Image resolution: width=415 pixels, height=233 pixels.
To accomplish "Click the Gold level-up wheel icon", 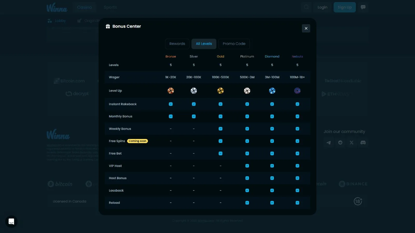I will (220, 91).
